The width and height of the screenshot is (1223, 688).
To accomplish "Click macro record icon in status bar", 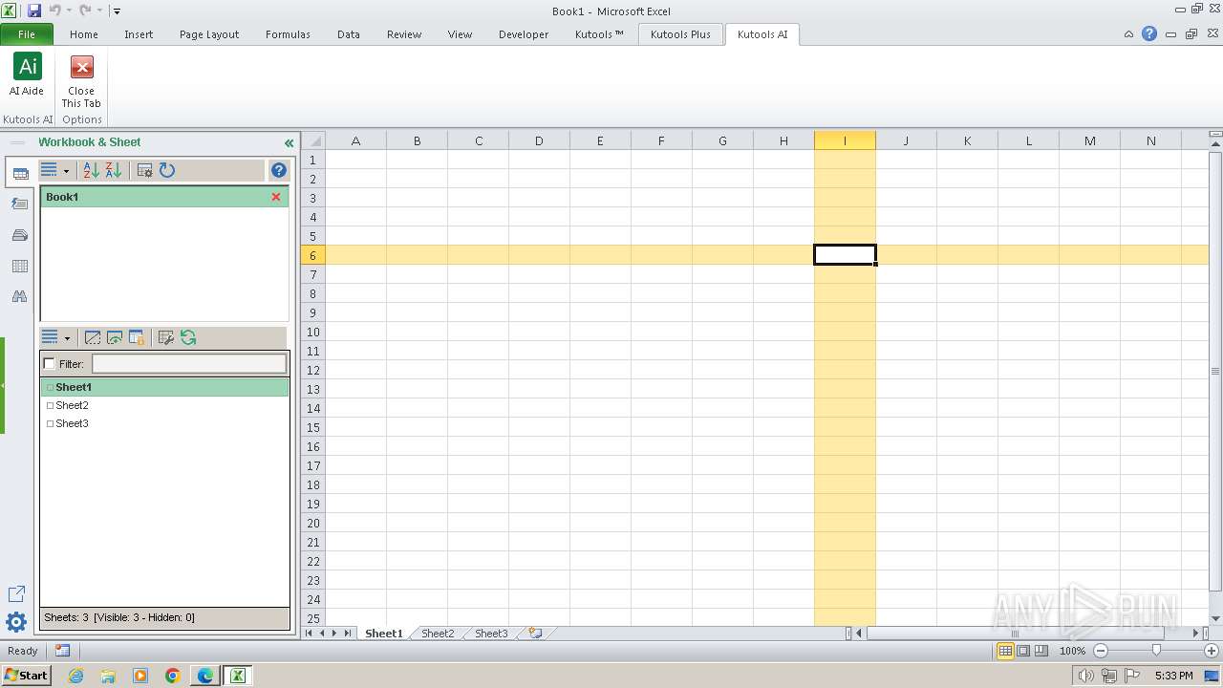I will [x=62, y=651].
